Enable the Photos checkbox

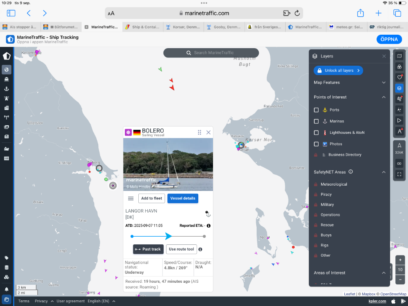point(316,144)
